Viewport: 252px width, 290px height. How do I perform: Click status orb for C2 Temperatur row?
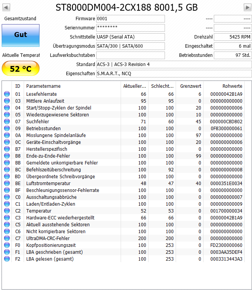7,211
